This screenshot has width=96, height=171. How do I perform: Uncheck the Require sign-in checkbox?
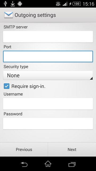[x=6, y=86]
